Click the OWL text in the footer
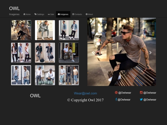Image resolution: width=167 pixels, height=125 pixels. (35, 96)
